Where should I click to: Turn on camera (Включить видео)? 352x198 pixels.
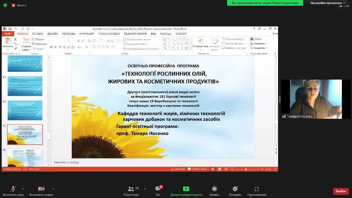point(41,191)
